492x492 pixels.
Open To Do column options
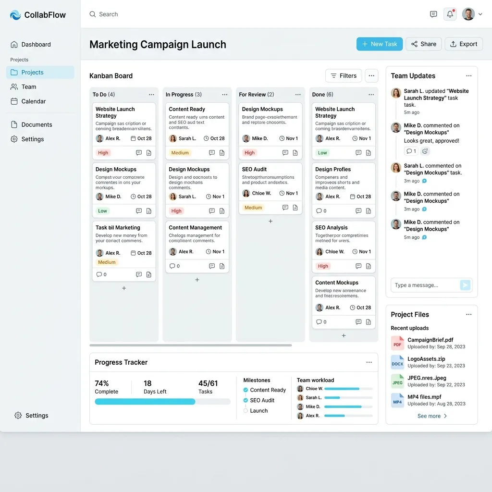point(151,95)
